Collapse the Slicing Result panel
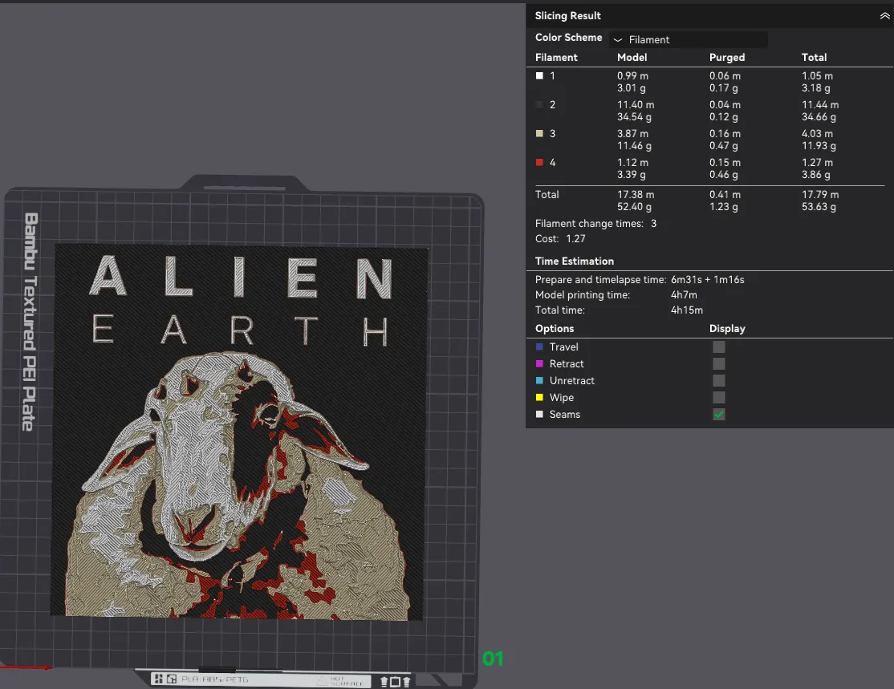The image size is (894, 689). pos(884,16)
